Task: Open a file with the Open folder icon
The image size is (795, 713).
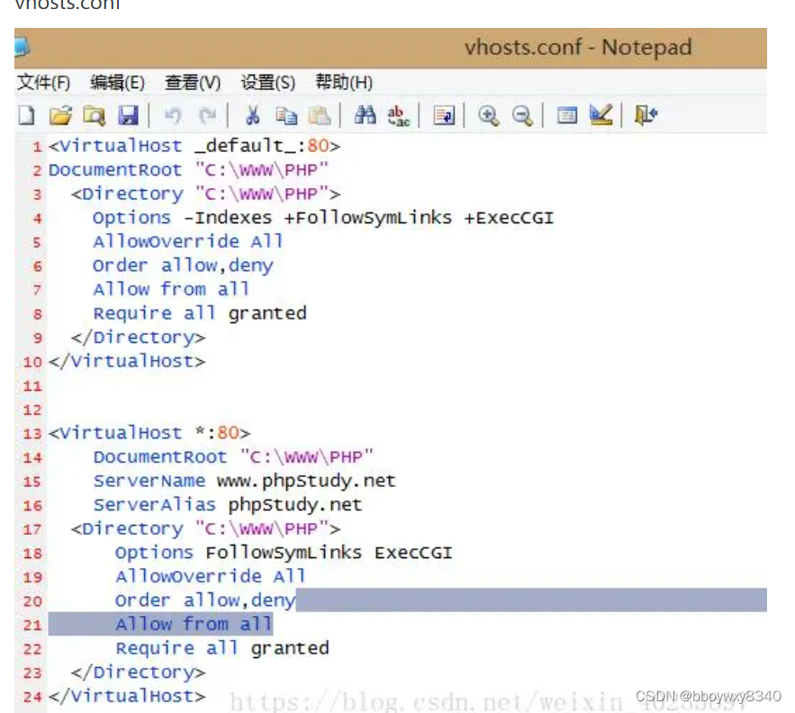Action: pyautogui.click(x=59, y=115)
